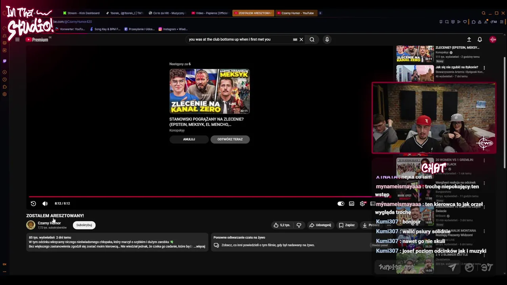This screenshot has width=507, height=285.
Task: Like the video (5,2 tys.)
Action: (x=282, y=225)
